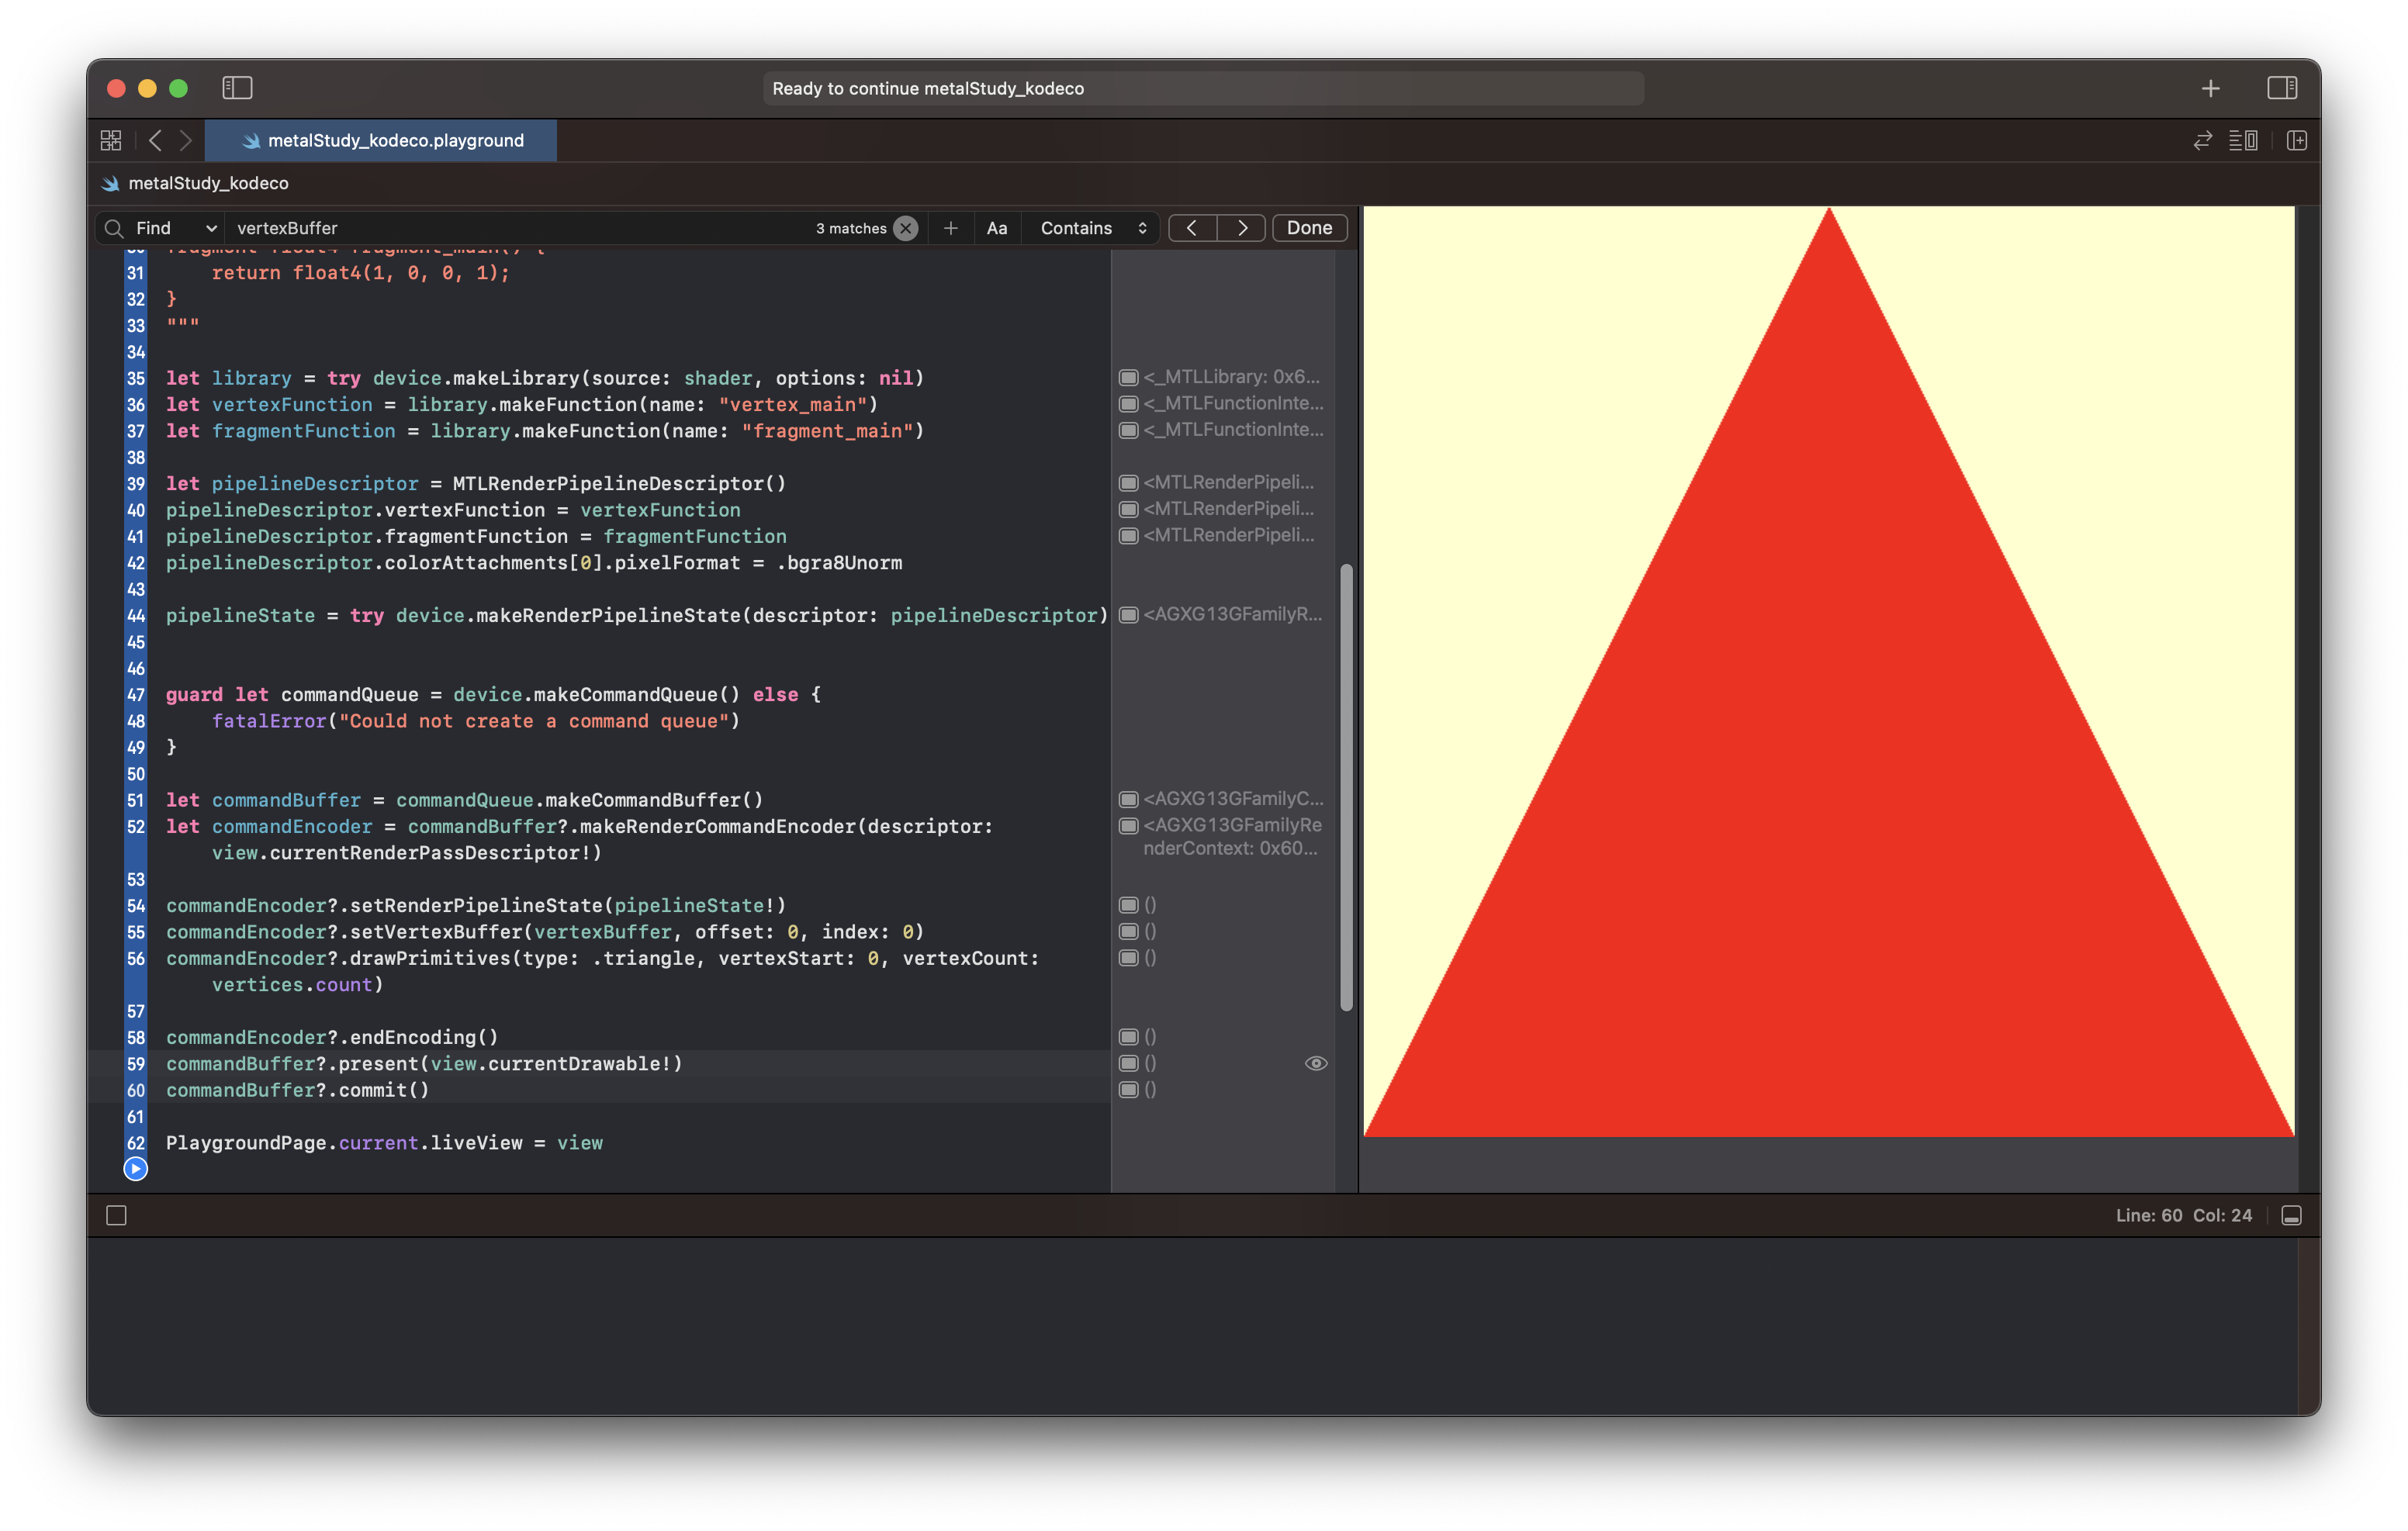Open the related items grid icon
The height and width of the screenshot is (1531, 2408).
click(111, 140)
